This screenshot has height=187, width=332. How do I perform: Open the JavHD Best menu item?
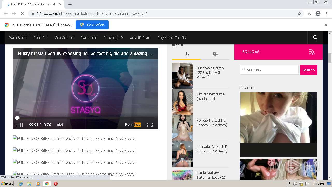point(140,38)
